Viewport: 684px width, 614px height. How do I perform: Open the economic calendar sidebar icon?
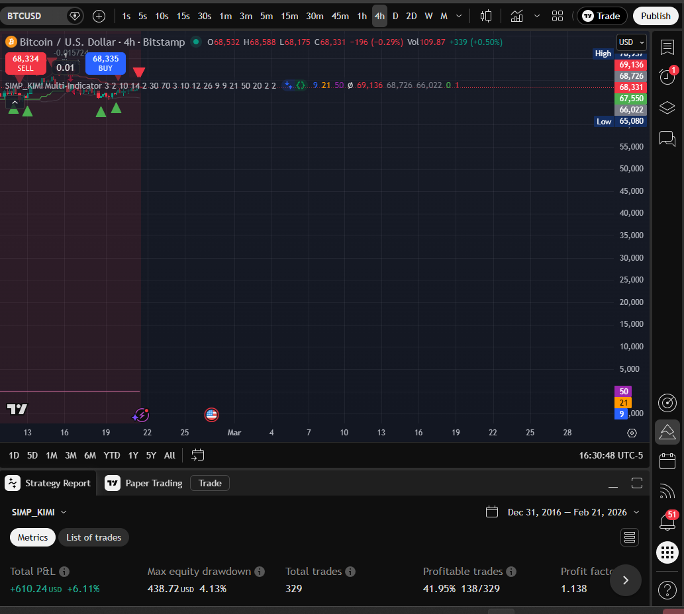click(x=667, y=460)
